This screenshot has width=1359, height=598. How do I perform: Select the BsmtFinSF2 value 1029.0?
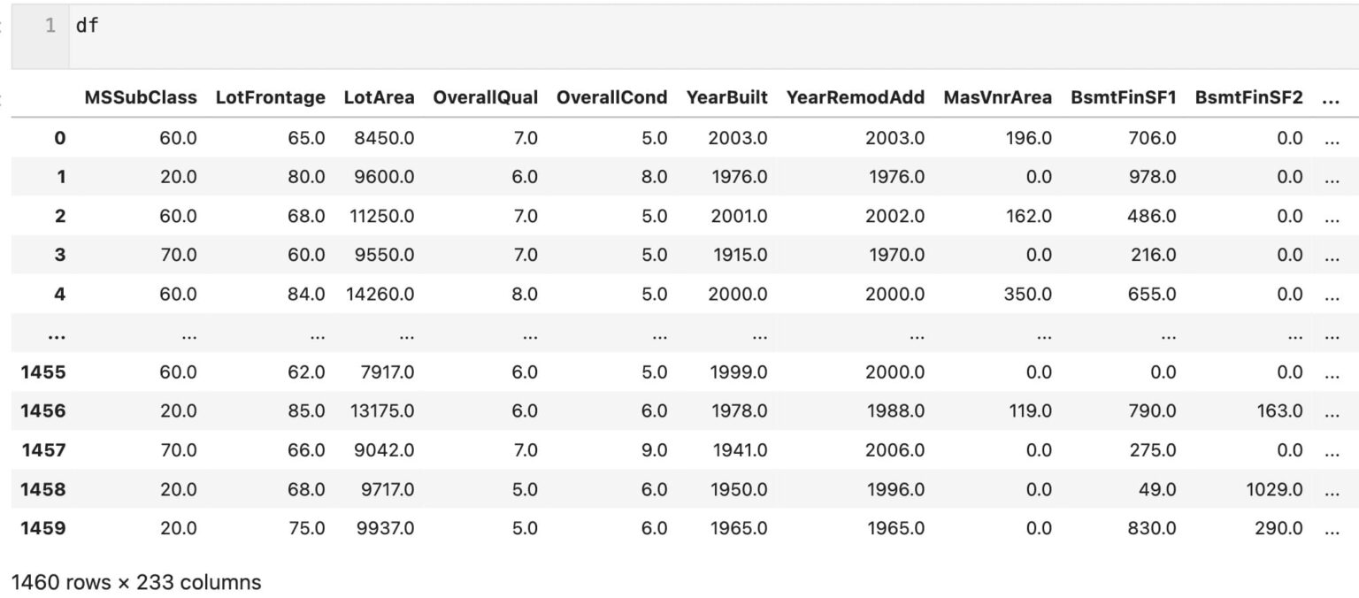1272,489
